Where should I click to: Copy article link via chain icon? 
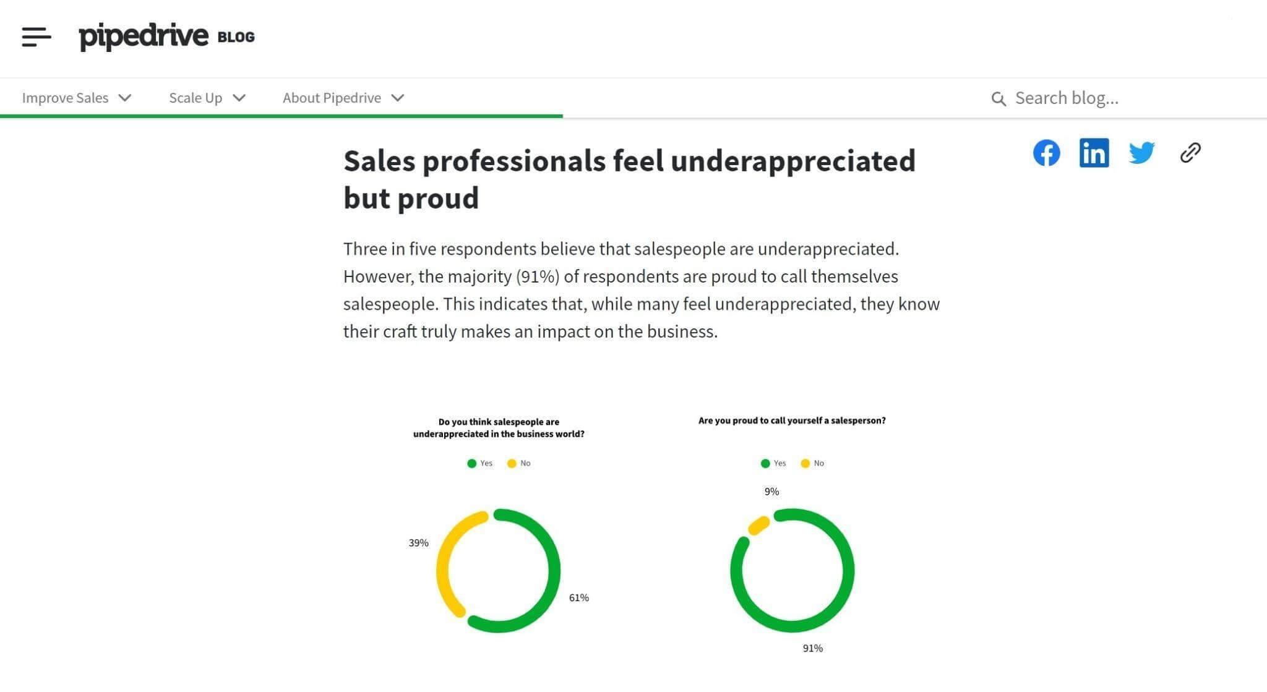point(1190,153)
